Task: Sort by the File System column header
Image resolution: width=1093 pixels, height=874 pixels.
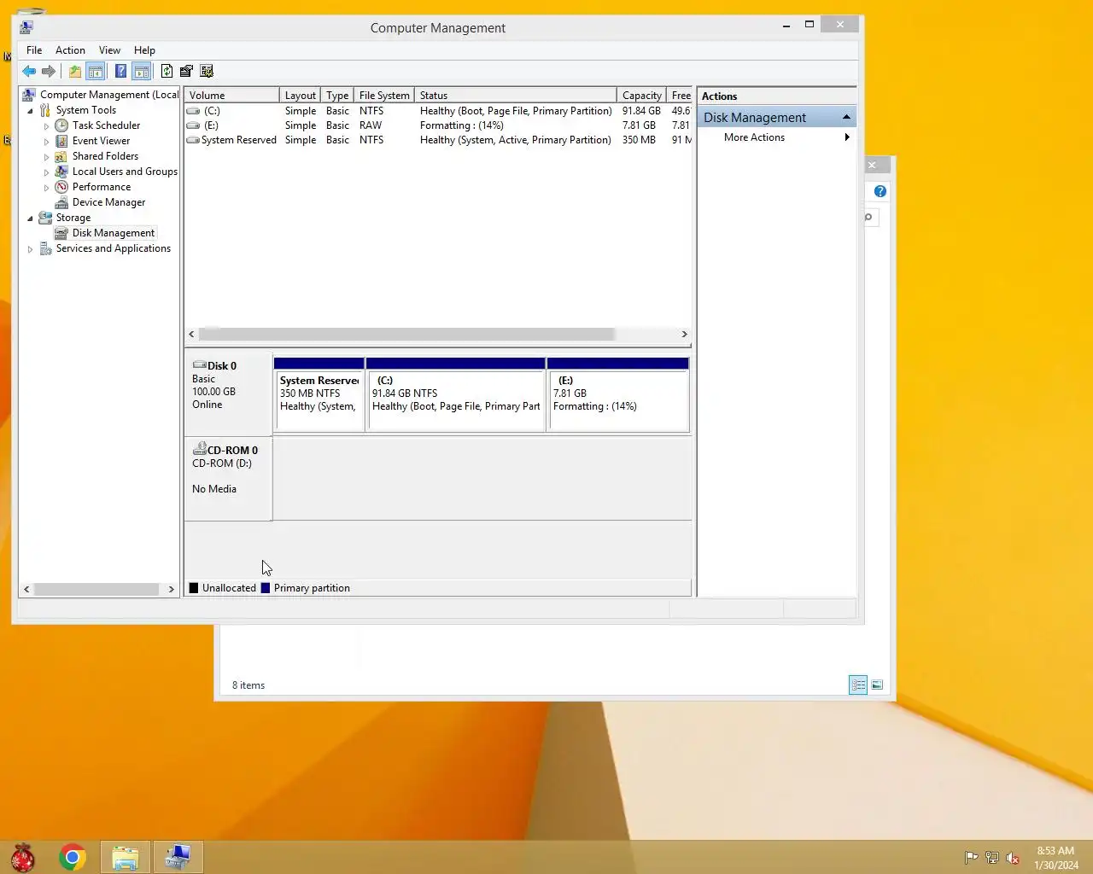Action: [x=384, y=96]
